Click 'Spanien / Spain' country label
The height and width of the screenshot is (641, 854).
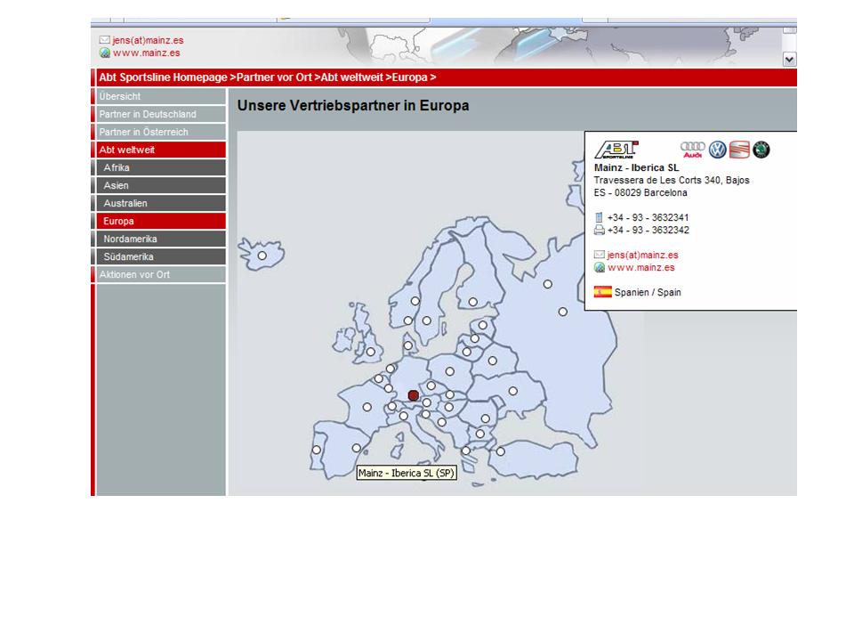(x=648, y=292)
